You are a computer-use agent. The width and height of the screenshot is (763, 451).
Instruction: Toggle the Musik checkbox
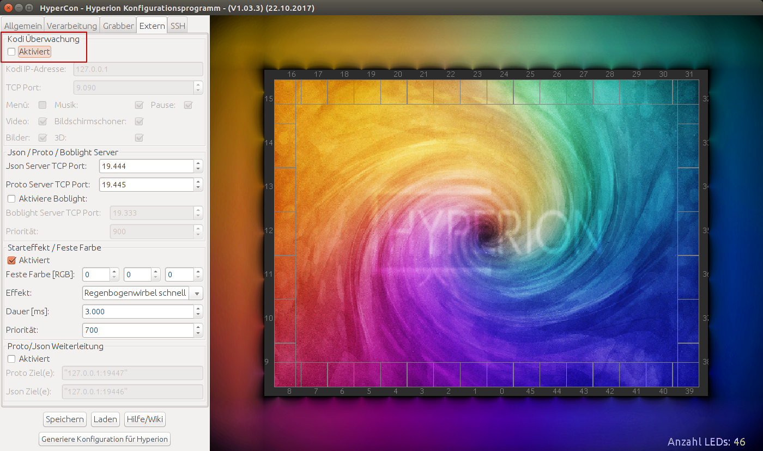tap(140, 105)
